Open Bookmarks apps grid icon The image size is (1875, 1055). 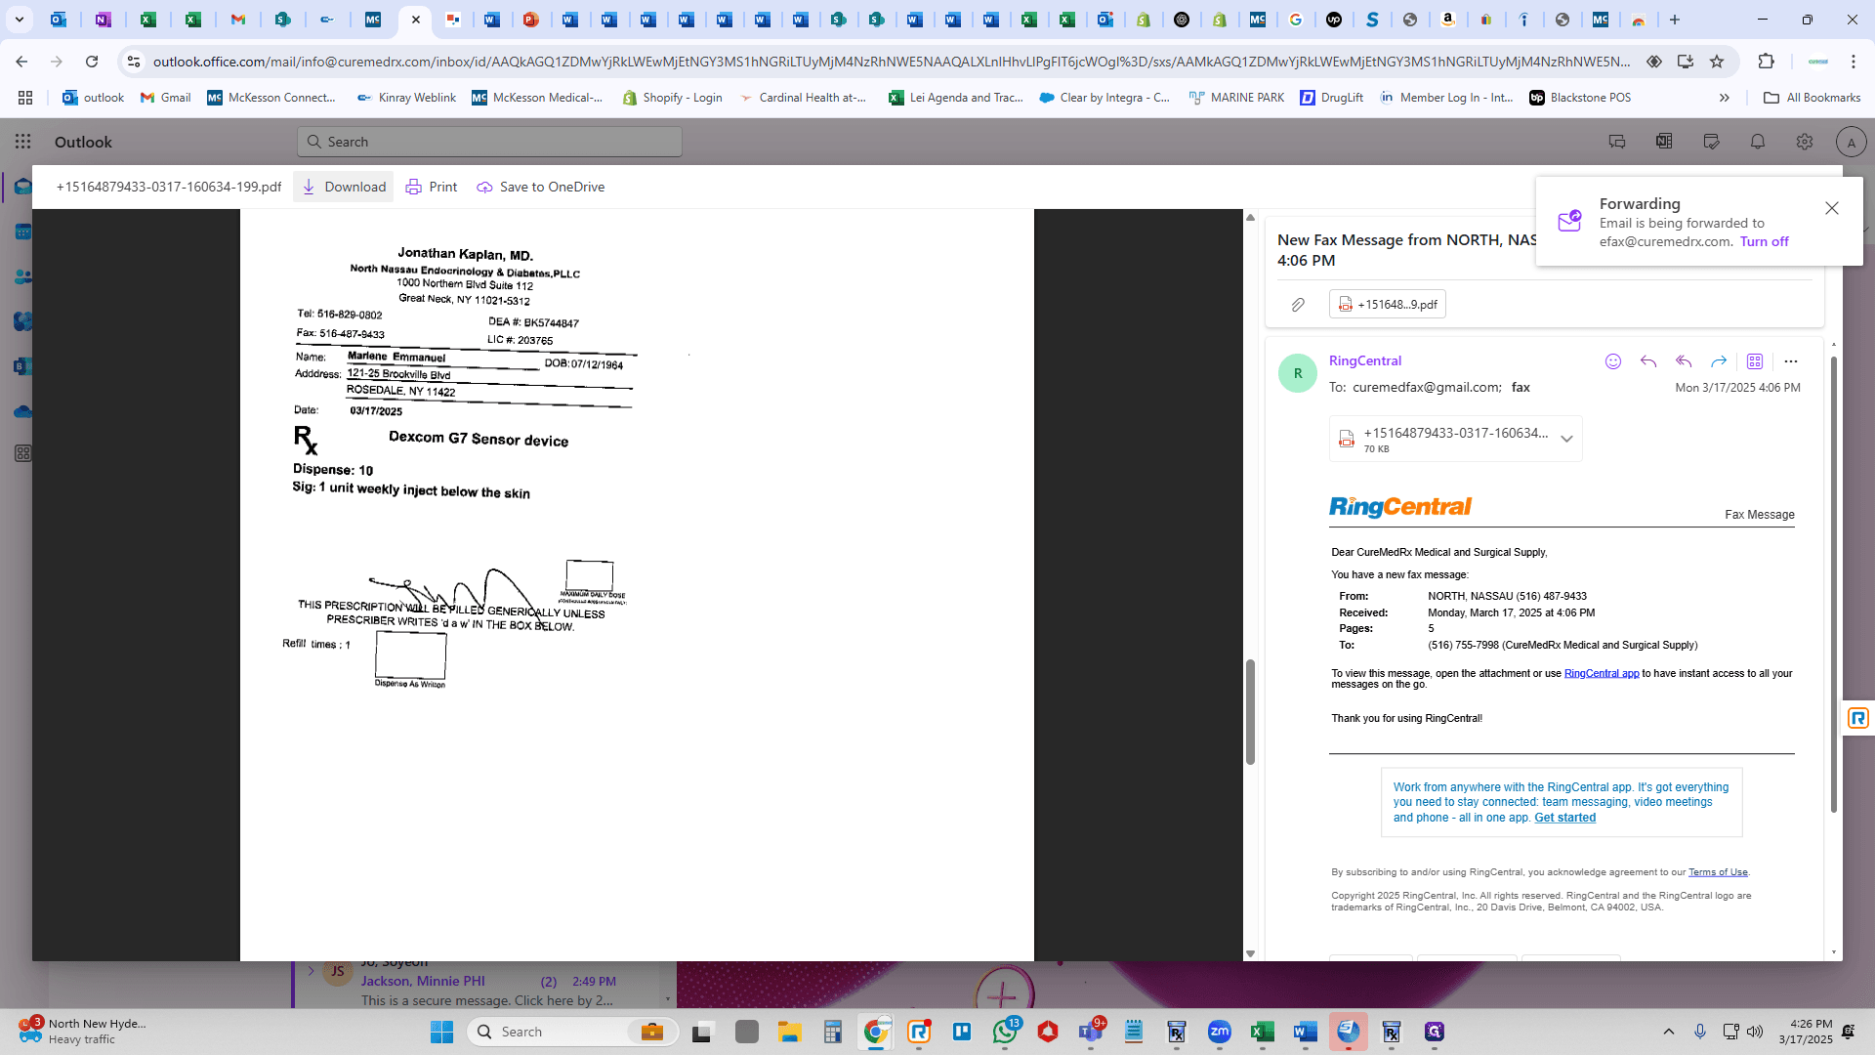pos(25,98)
